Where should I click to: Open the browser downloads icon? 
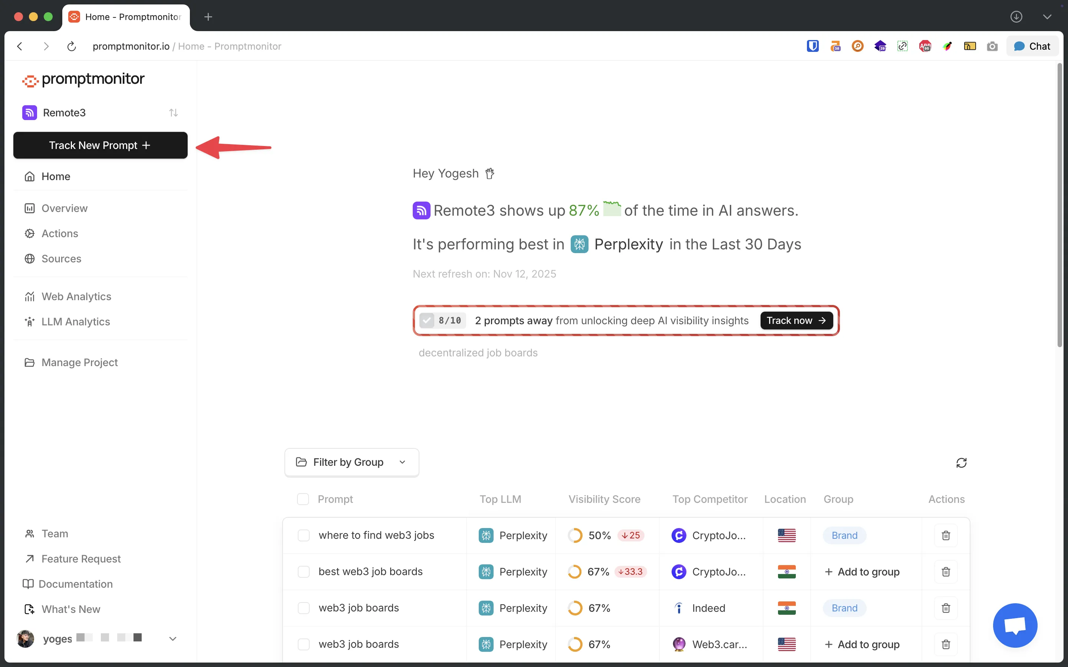(x=1016, y=17)
